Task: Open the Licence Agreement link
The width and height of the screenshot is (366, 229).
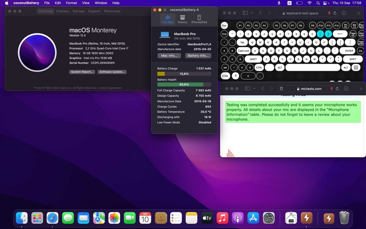Action: [x=110, y=88]
